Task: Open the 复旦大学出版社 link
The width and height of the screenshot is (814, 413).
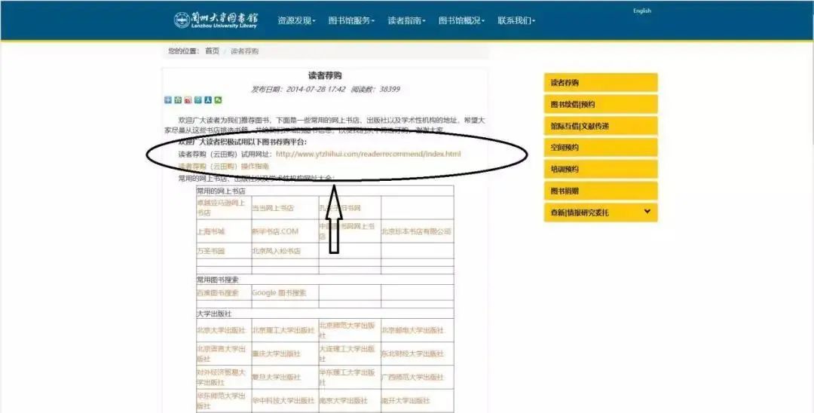Action: (276, 377)
